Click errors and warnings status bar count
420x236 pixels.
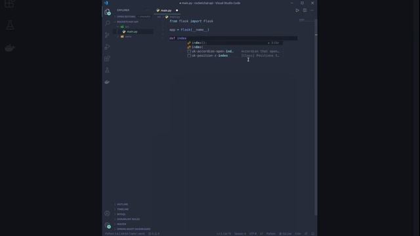tap(154, 233)
